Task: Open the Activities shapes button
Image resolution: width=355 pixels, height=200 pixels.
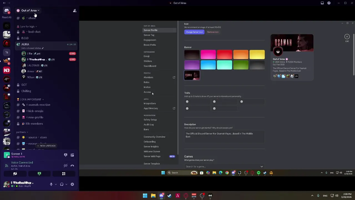Action: click(64, 174)
